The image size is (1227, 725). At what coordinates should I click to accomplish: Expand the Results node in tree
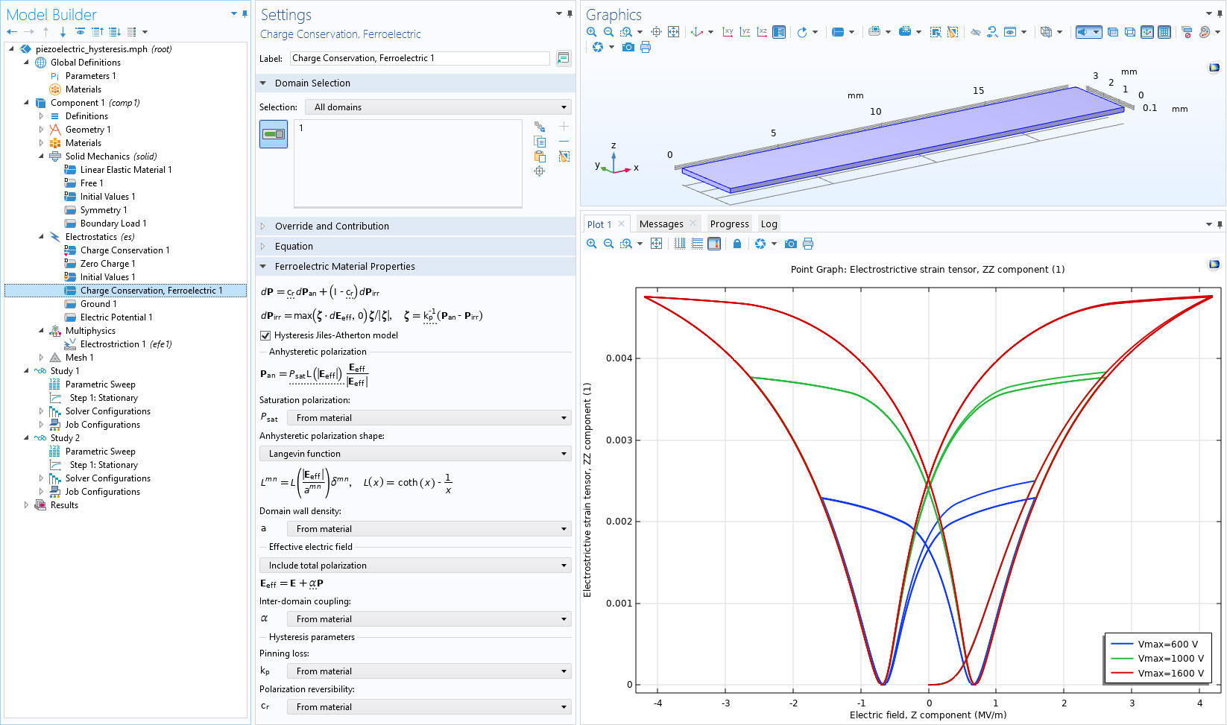pos(27,505)
